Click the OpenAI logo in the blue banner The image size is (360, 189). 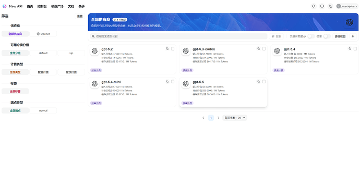[349, 22]
